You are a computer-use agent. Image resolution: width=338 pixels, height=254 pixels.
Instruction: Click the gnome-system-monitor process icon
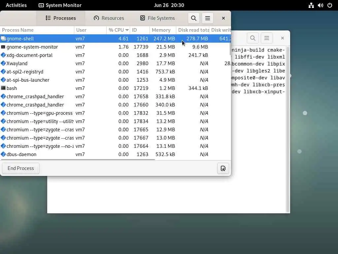(3, 47)
